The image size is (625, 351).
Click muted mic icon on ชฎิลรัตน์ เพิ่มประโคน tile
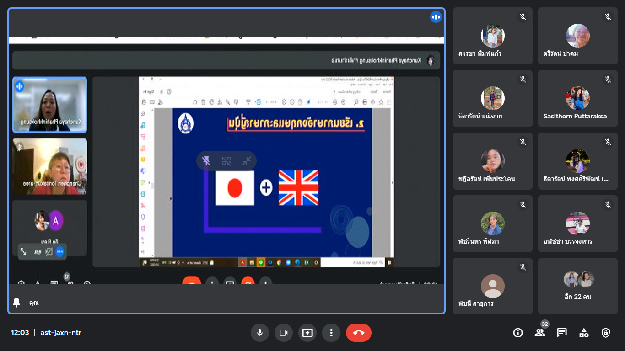point(523,142)
